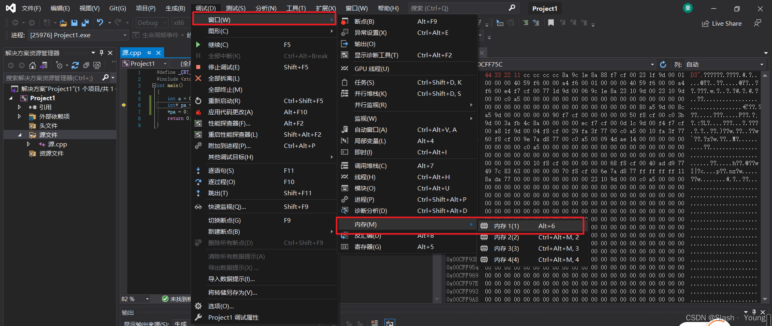Expand the 源.cpp tree node

[28, 144]
